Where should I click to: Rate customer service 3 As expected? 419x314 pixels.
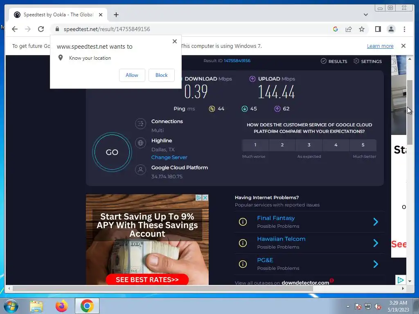309,145
